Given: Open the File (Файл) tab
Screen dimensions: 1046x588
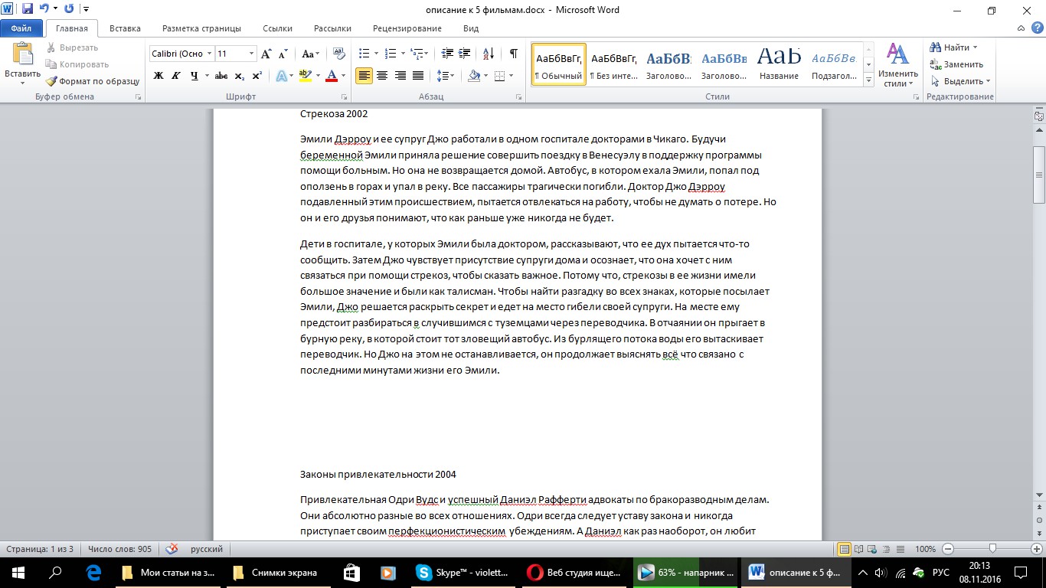Looking at the screenshot, I should pos(21,28).
